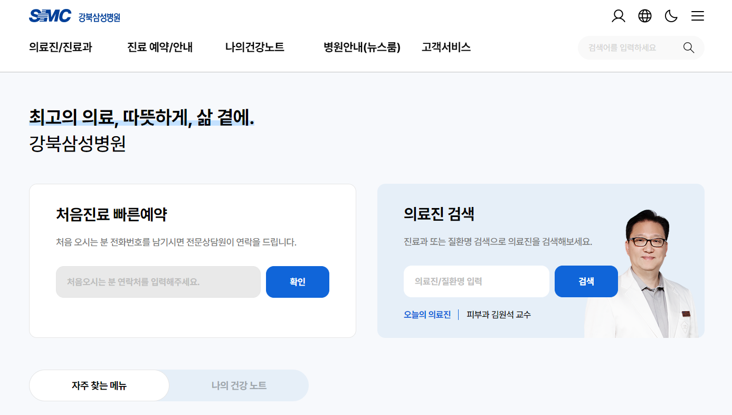The image size is (732, 415).
Task: Open the 병원안내(뉴스룸) menu
Action: [362, 47]
